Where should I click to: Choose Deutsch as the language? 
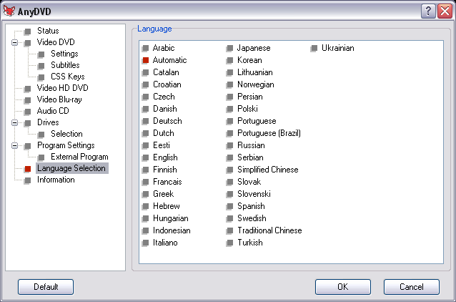[x=167, y=121]
